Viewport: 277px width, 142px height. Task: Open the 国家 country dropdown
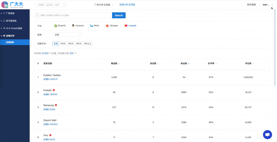(67, 35)
